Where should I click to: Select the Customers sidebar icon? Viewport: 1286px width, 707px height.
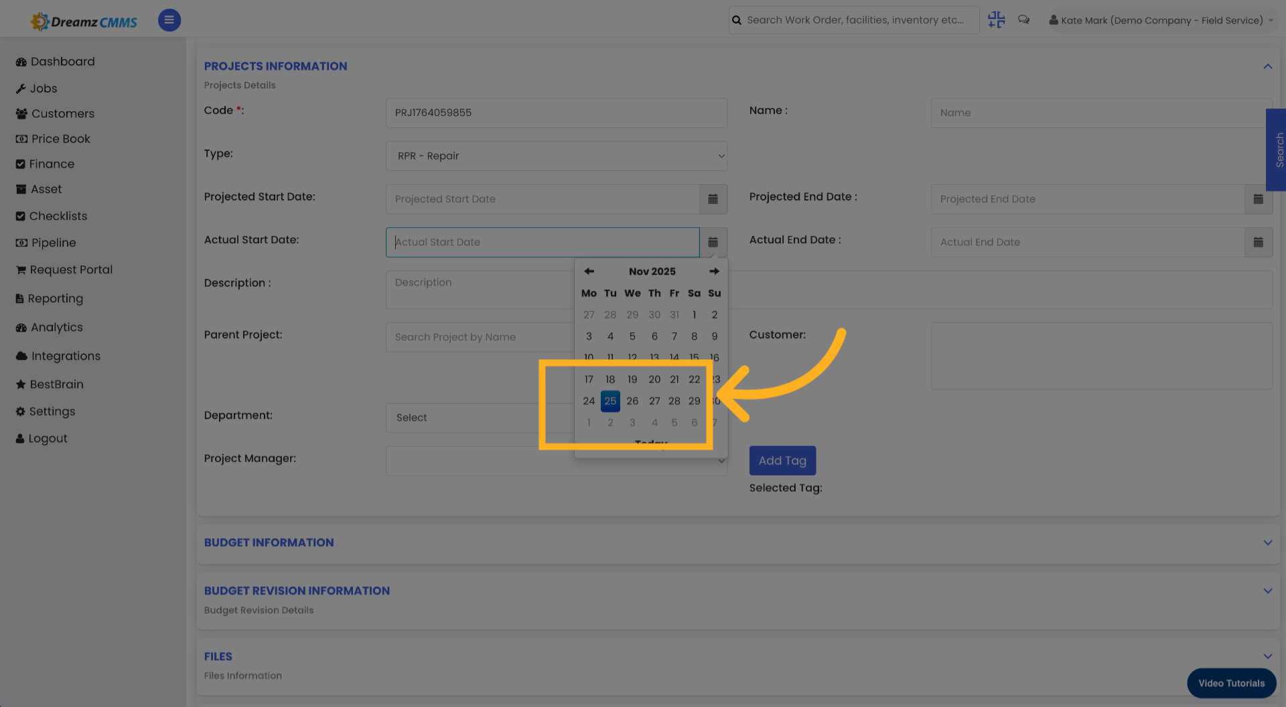click(21, 113)
